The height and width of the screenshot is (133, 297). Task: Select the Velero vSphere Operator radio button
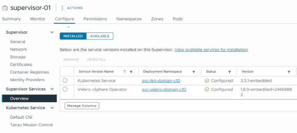click(65, 89)
